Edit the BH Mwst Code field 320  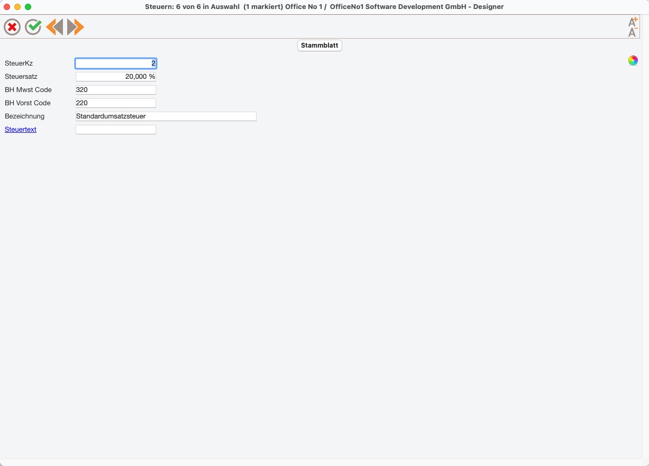[x=116, y=90]
